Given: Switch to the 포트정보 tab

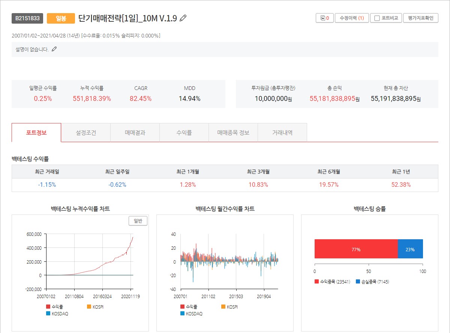Looking at the screenshot, I should pos(36,132).
